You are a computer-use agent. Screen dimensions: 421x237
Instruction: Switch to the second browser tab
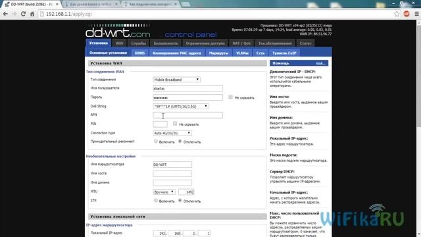[x=91, y=5]
